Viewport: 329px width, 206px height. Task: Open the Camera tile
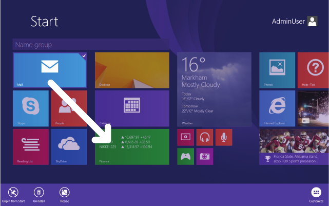click(x=205, y=157)
